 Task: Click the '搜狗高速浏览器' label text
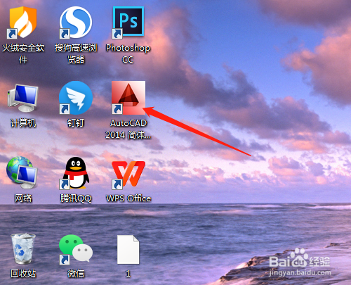point(76,53)
